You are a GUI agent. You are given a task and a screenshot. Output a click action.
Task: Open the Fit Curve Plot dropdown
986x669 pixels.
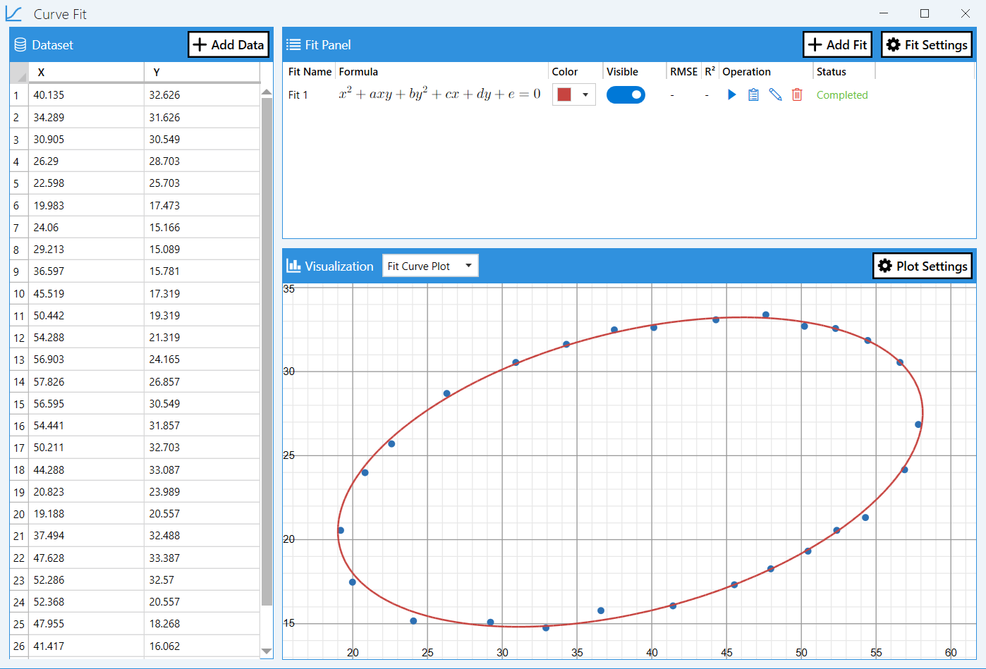tap(430, 266)
